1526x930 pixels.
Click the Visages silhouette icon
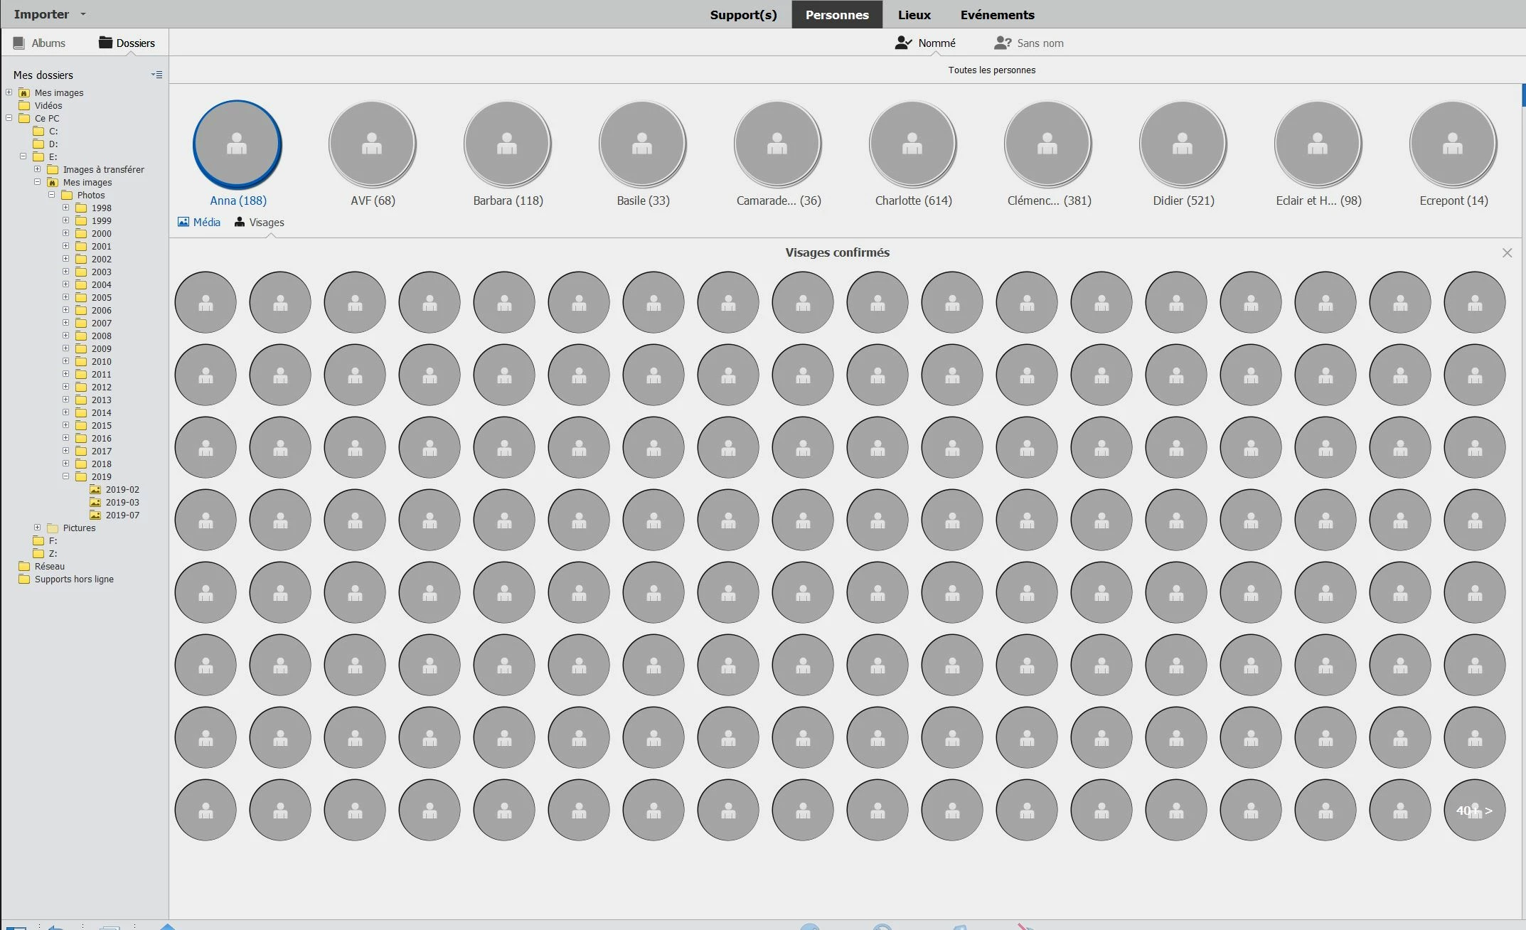click(x=240, y=222)
